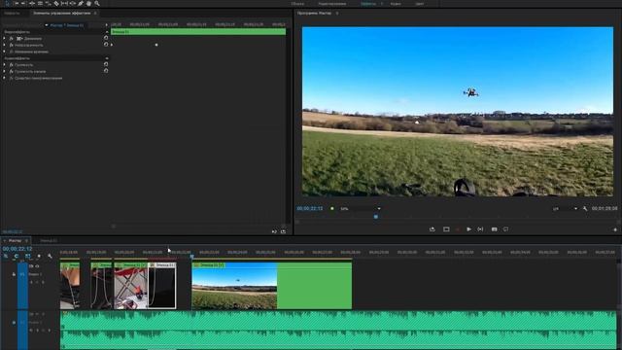The image size is (622, 350).
Task: Toggle the fx switch for Volume
Action: (12, 64)
